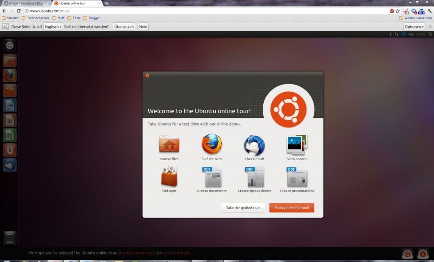Viewport: 434px width, 262px height.
Task: Open the Englisch language dropdown
Action: click(53, 27)
